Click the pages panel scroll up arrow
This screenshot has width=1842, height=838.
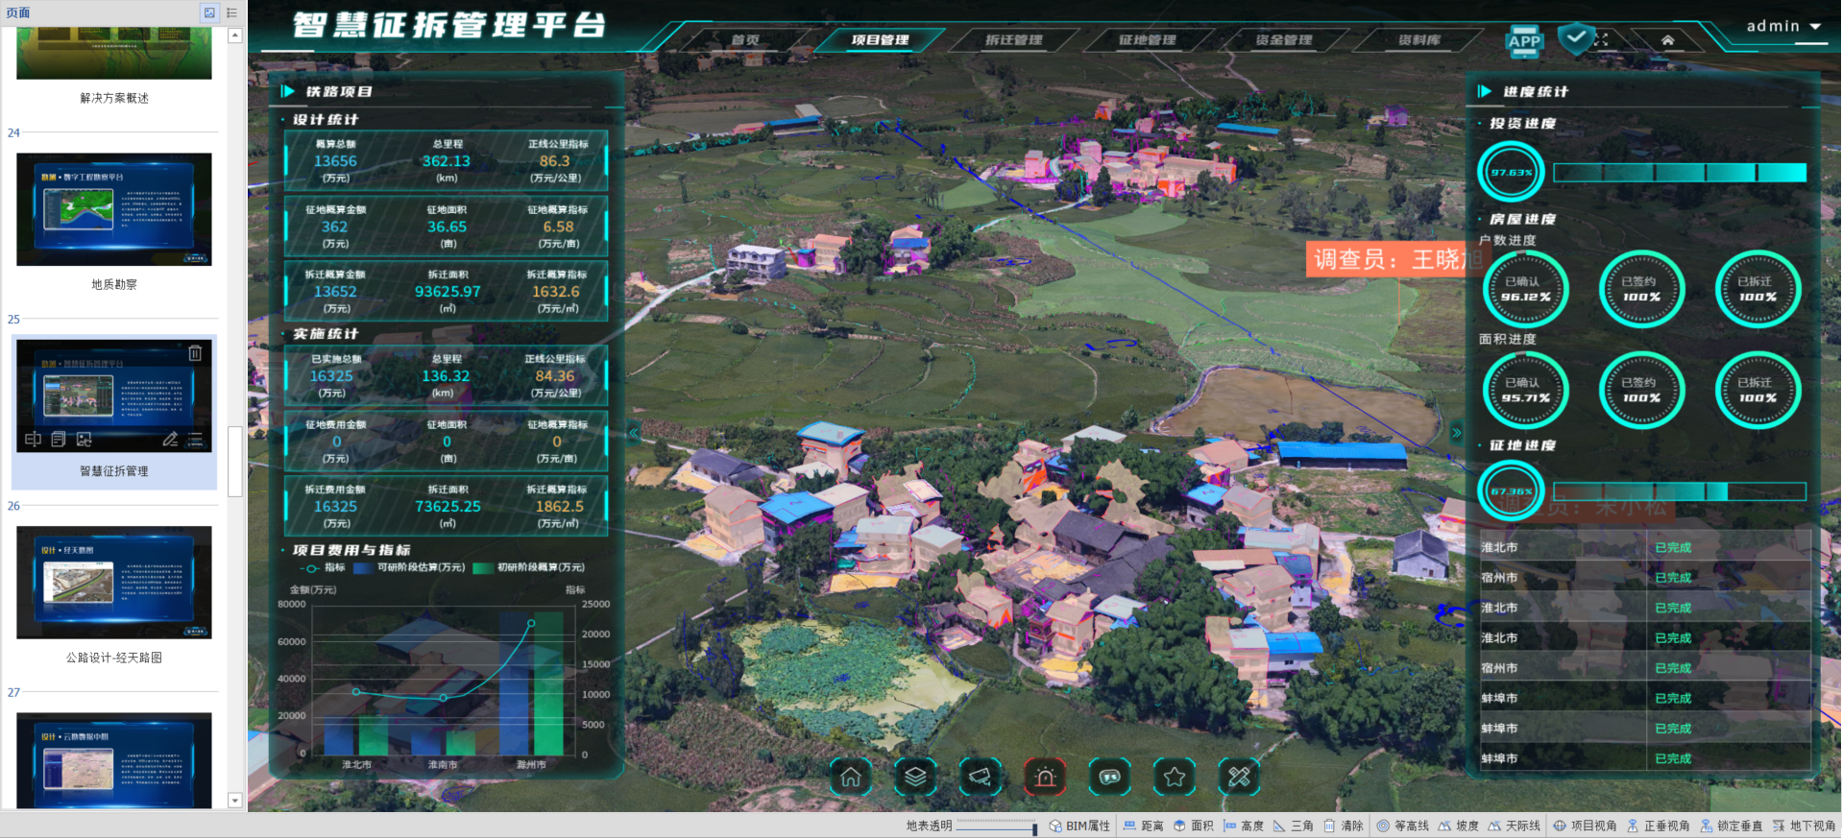point(235,36)
